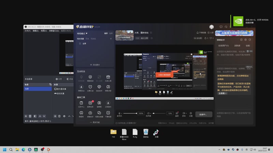Click the 录制 record icon
273x153 pixels.
point(184,113)
